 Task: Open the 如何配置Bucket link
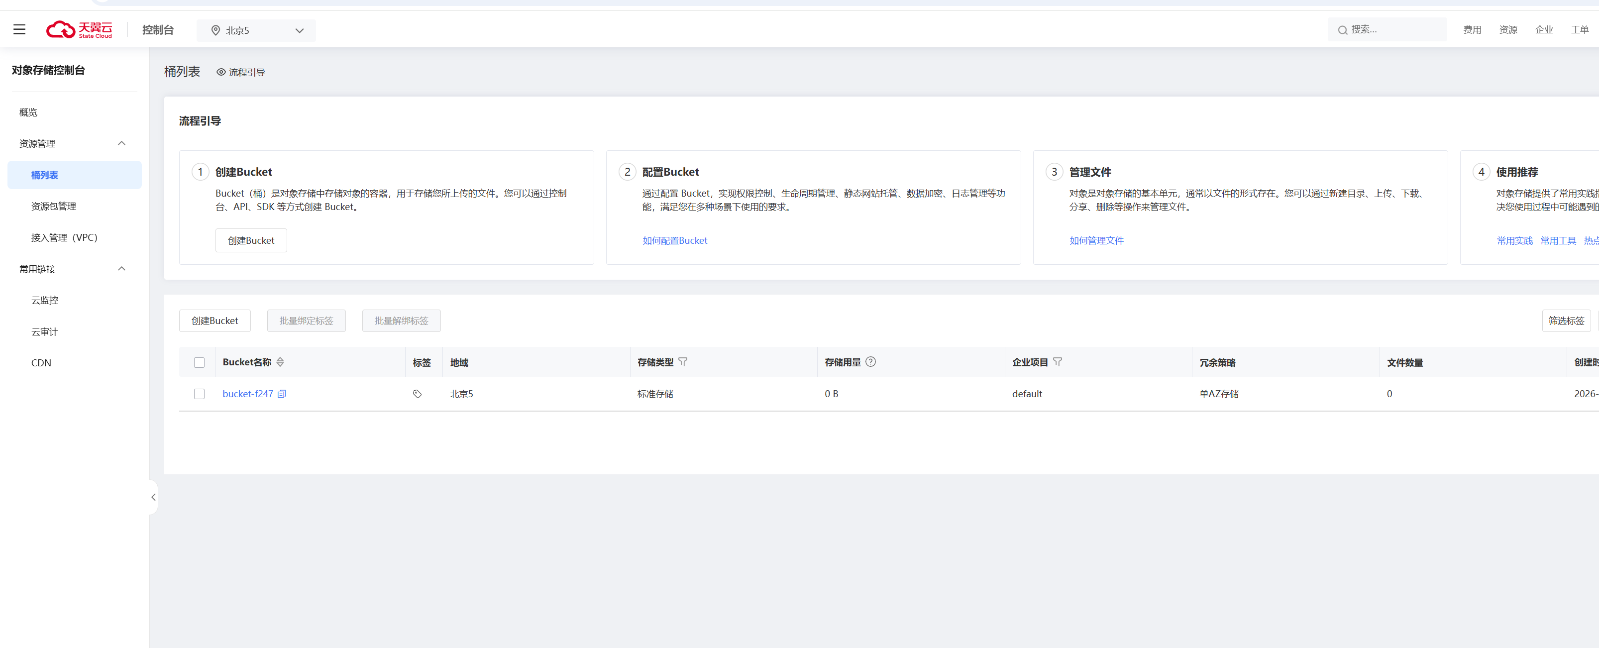coord(675,240)
